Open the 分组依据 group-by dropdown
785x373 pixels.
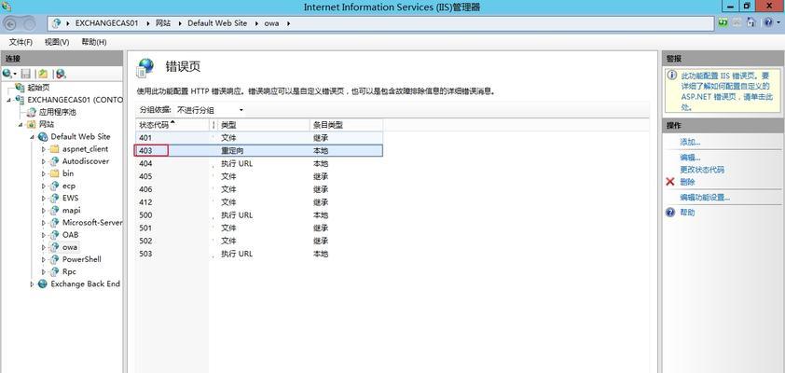tap(211, 110)
